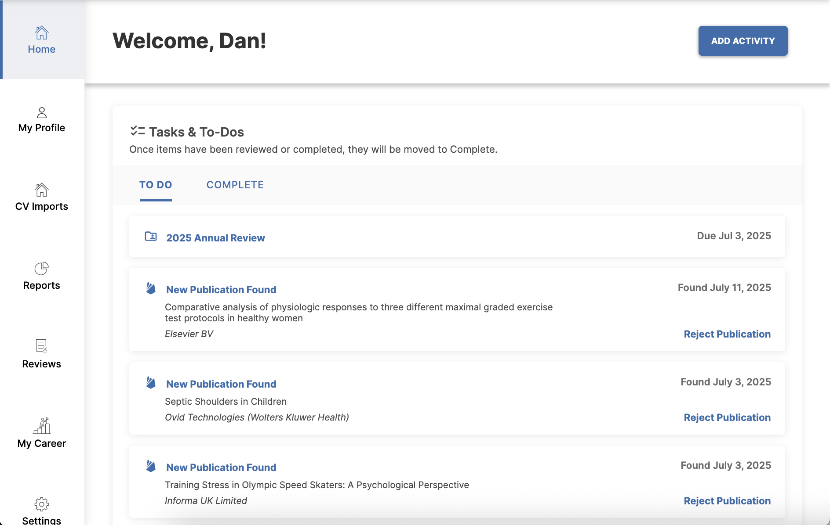Open New Publication Found for Olympic Speed Skaters
The height and width of the screenshot is (525, 830).
[x=221, y=467]
